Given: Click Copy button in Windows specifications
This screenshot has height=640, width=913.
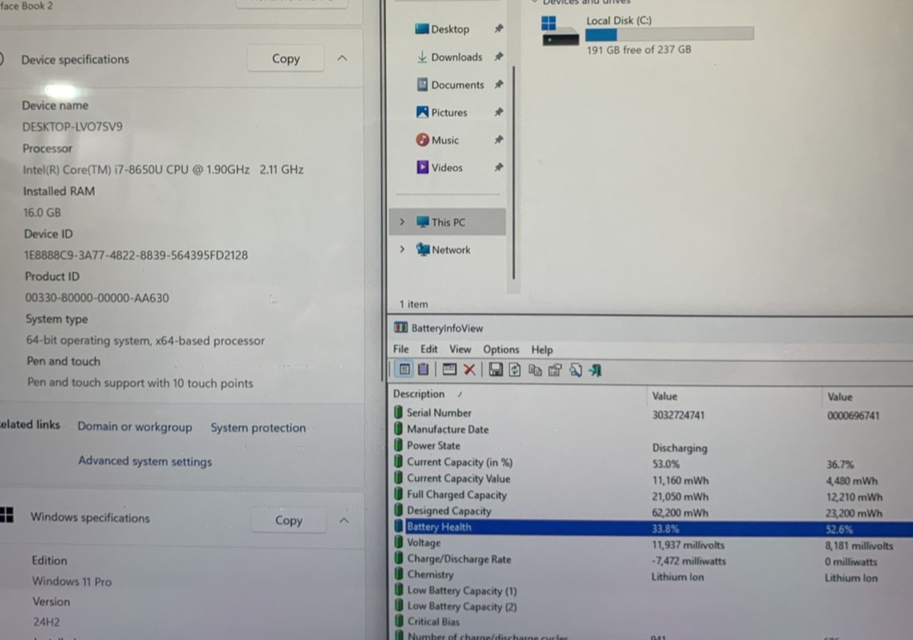Looking at the screenshot, I should pos(289,520).
